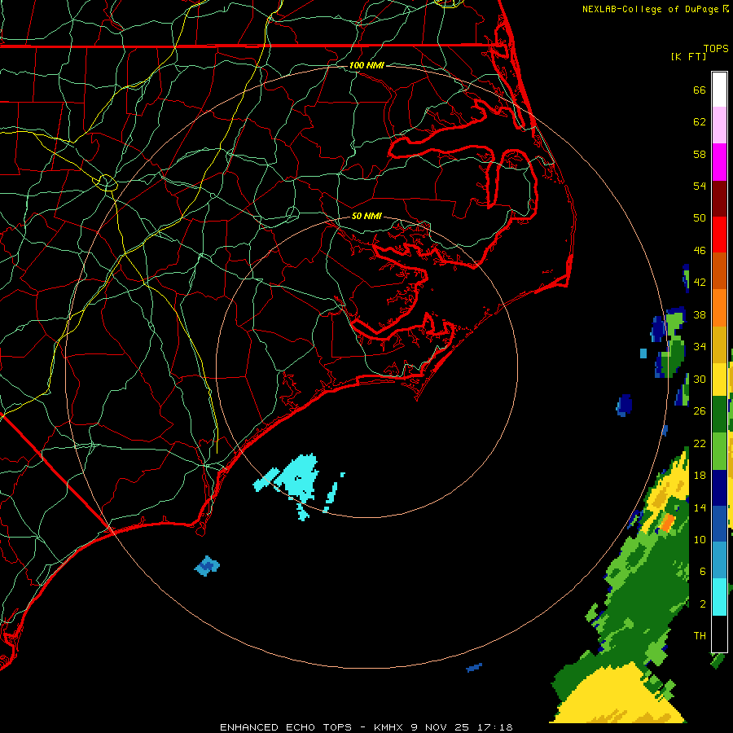Viewport: 733px width, 733px height.
Task: Click the navy blue legend swatch
Action: pyautogui.click(x=719, y=488)
